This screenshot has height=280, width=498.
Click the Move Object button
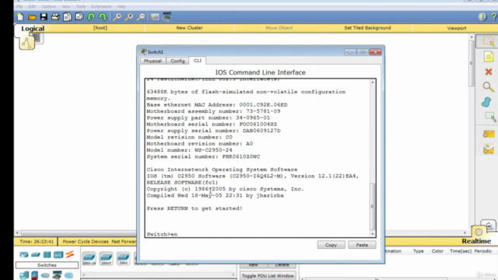(279, 28)
